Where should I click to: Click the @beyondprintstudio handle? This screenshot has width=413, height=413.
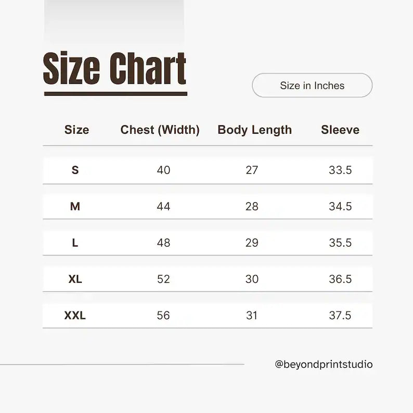[x=324, y=364]
